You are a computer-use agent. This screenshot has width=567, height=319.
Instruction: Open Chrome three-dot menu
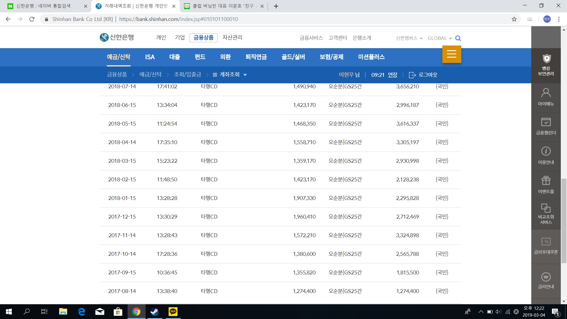tap(559, 19)
